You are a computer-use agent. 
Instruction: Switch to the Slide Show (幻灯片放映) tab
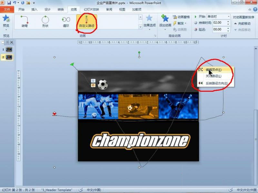point(91,10)
